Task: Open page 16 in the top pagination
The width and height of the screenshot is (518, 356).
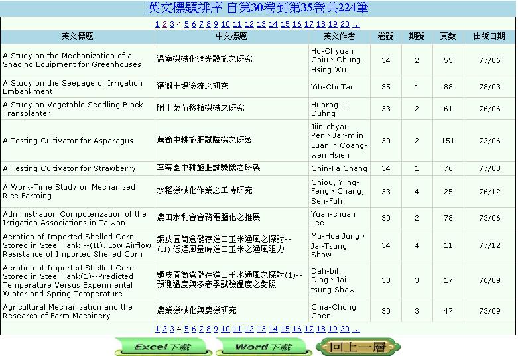Action: (x=297, y=24)
